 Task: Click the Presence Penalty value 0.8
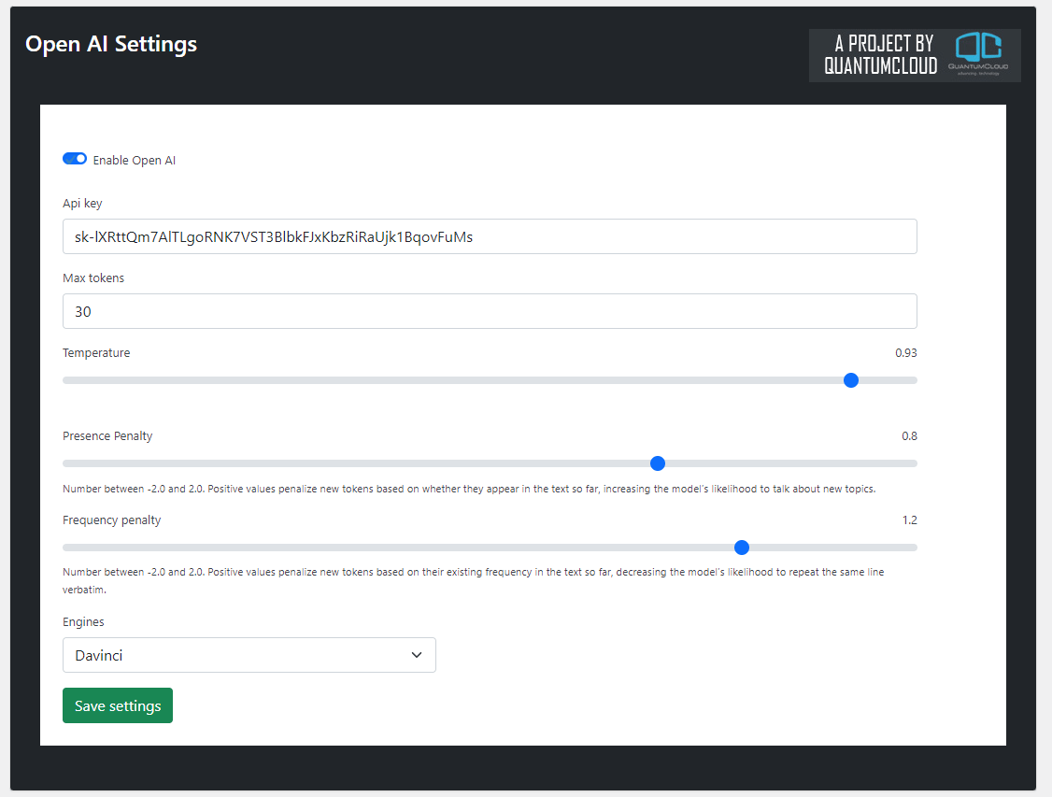tap(909, 436)
